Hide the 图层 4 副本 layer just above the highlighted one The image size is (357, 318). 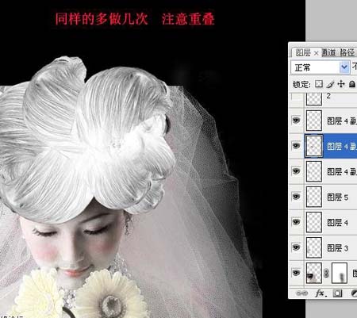(x=296, y=121)
